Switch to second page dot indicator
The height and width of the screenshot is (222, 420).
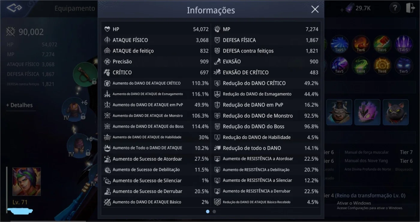pos(214,212)
